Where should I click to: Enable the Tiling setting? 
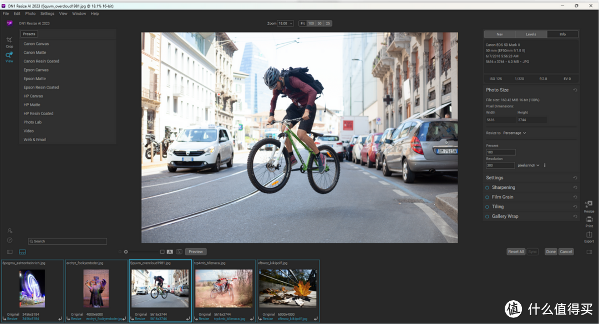click(487, 207)
